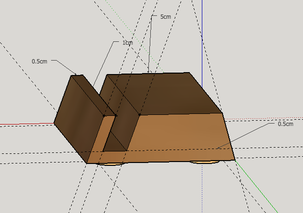Click the solid green axis line
Viewport: 303px width, 213px height.
pos(256,187)
